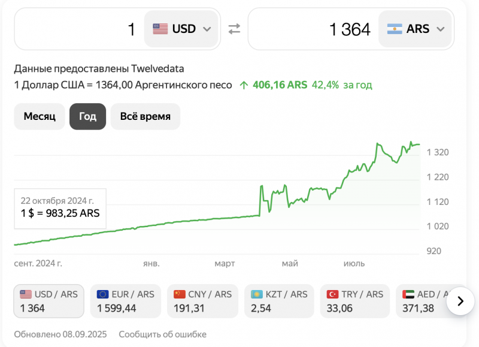Image resolution: width=479 pixels, height=347 pixels.
Task: Click the chart line peak near 1 320
Action: [379, 144]
